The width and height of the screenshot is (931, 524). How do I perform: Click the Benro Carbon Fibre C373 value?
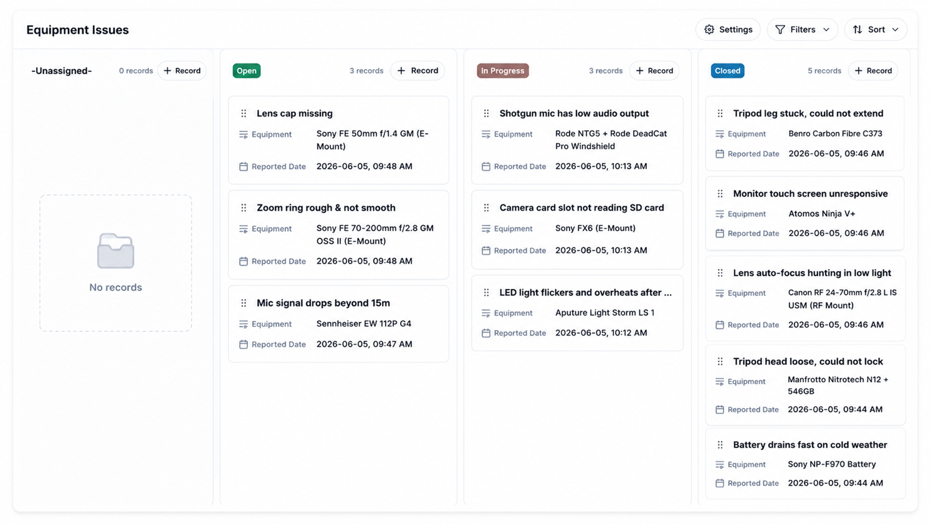pyautogui.click(x=836, y=134)
